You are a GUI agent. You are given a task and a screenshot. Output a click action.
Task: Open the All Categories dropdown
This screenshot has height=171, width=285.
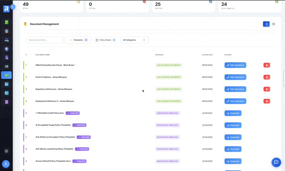pyautogui.click(x=134, y=40)
